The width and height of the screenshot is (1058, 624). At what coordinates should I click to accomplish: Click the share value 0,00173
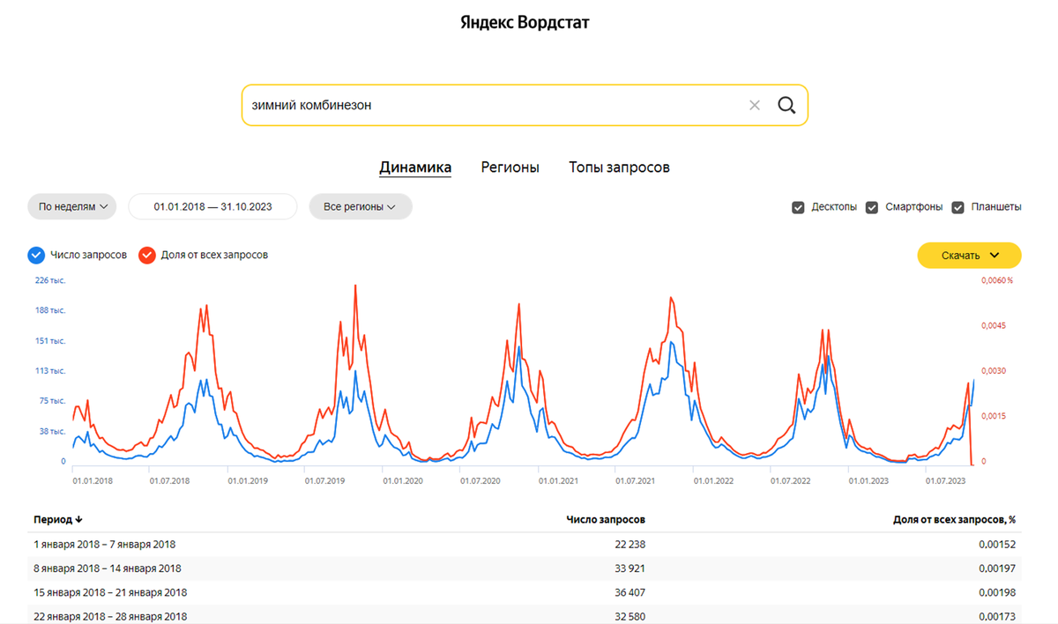[998, 616]
